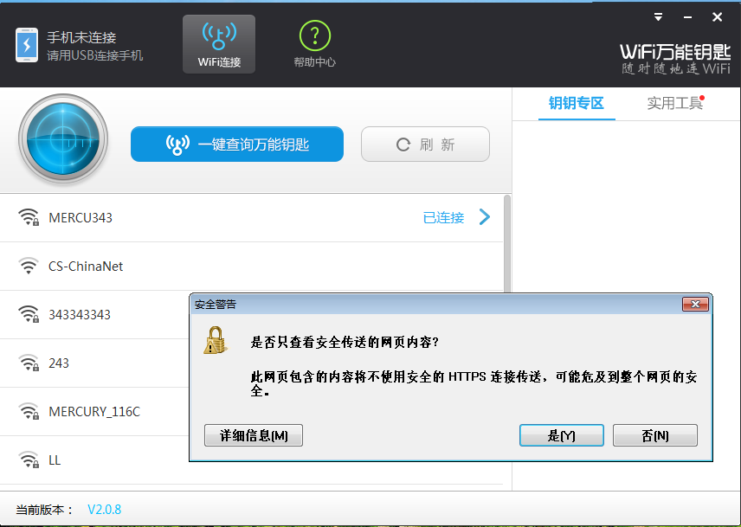Click 请用USB连接手机 hint text
The width and height of the screenshot is (741, 527).
click(x=94, y=55)
